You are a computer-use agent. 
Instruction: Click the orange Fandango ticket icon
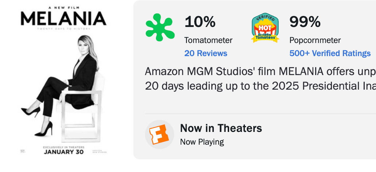[x=160, y=134]
